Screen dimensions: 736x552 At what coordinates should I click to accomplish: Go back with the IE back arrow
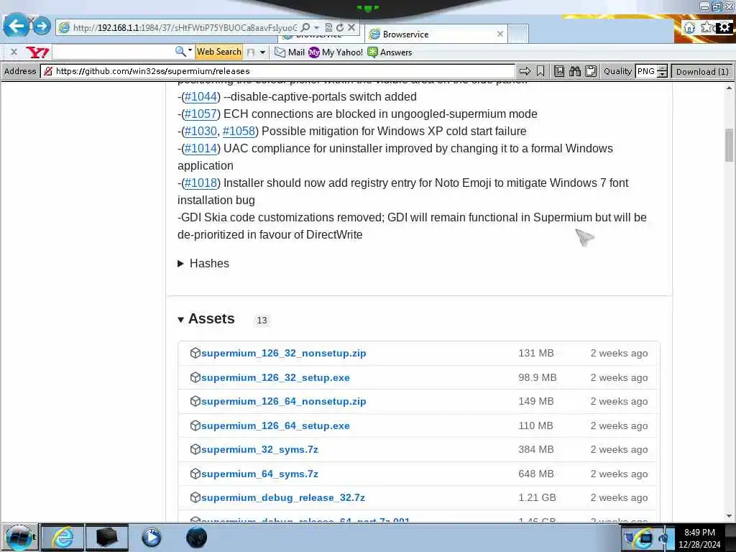[16, 26]
